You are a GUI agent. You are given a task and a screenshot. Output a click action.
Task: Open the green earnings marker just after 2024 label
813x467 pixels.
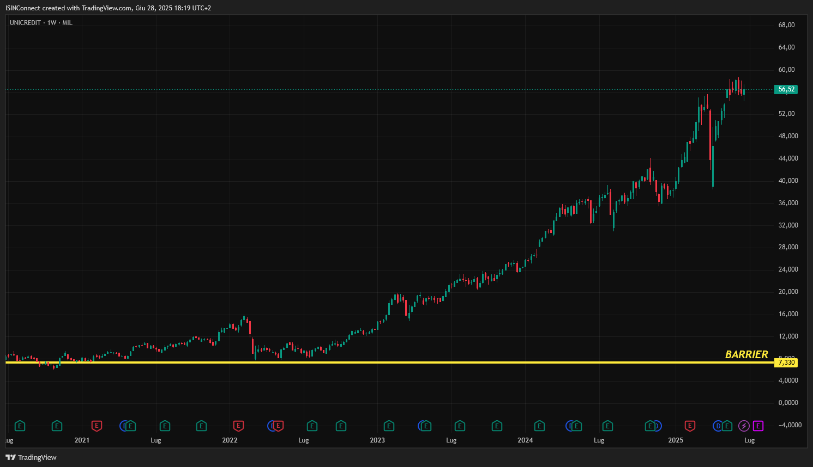(x=539, y=426)
